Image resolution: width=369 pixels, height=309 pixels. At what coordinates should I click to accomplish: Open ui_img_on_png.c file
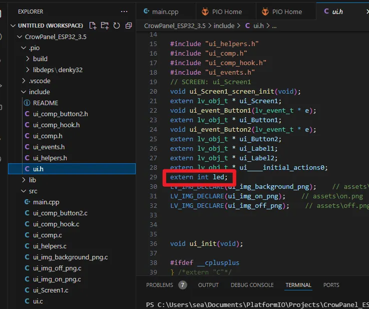click(x=57, y=279)
